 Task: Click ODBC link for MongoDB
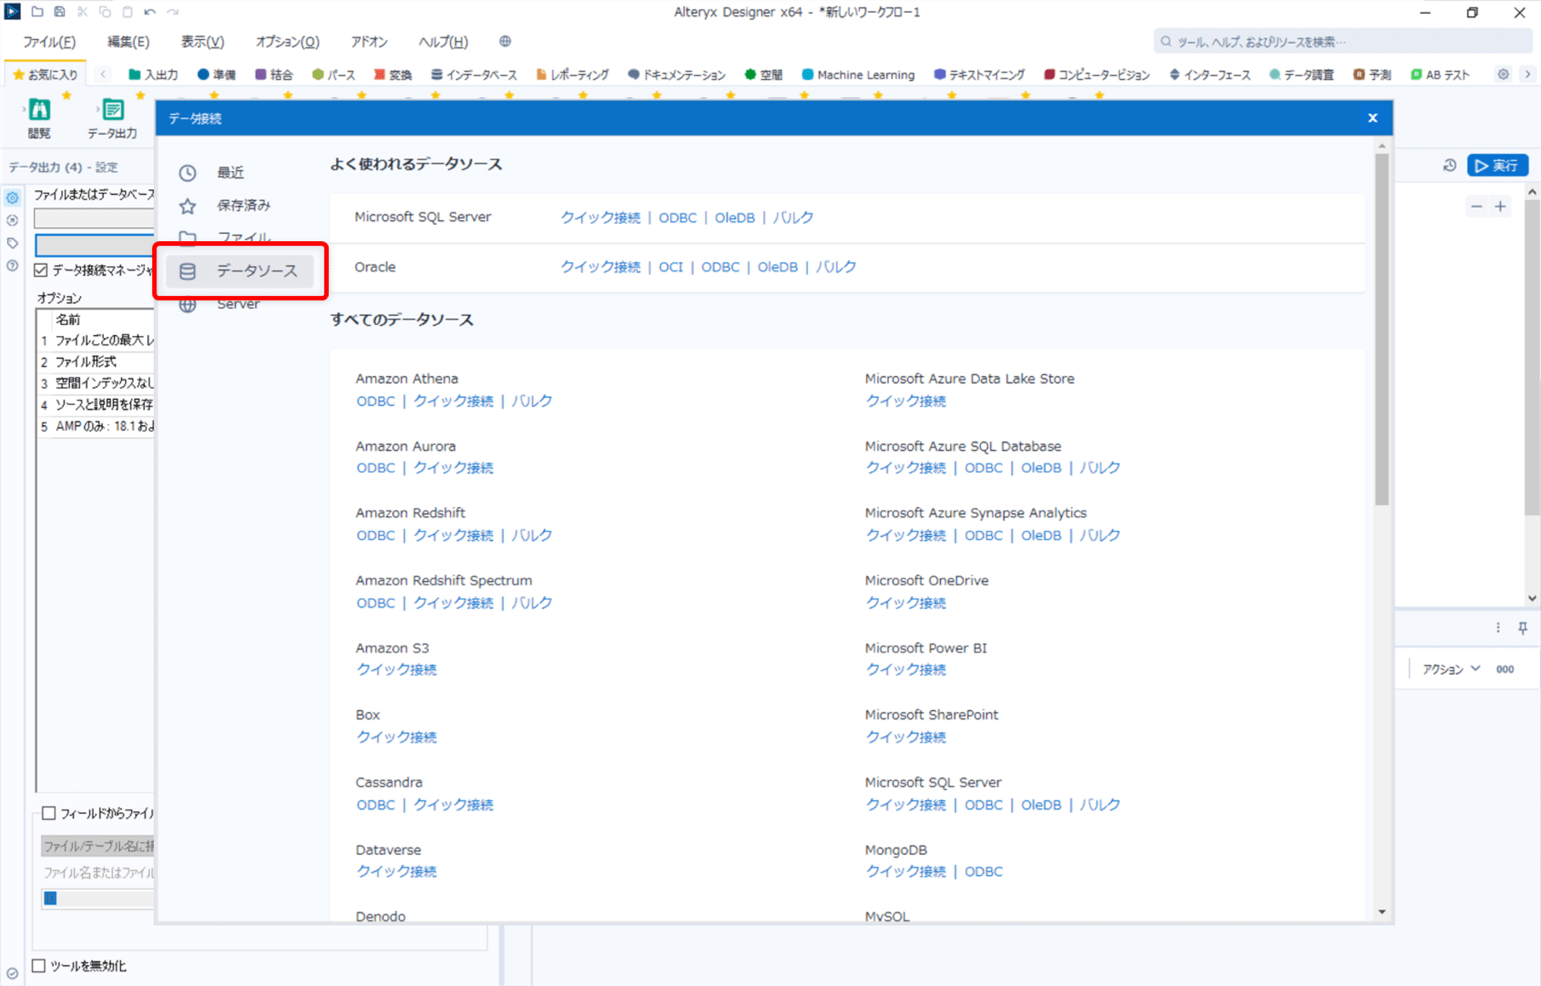(983, 871)
